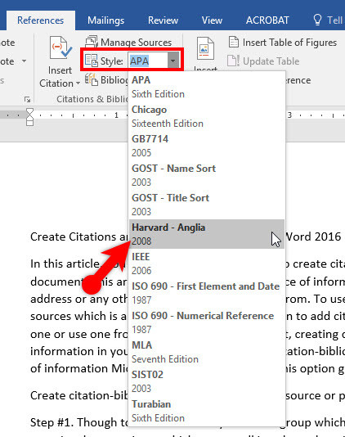Choose Turabian Sixth Edition style
This screenshot has width=345, height=437.
coord(207,411)
